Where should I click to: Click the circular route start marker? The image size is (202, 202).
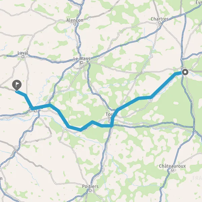pyautogui.click(x=185, y=72)
